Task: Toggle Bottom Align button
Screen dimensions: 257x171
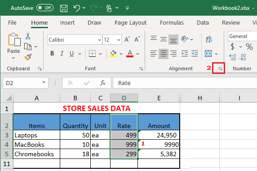Action: point(173,39)
